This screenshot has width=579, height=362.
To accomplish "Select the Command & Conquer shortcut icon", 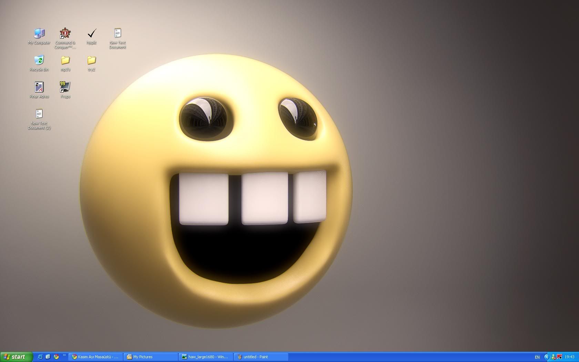I will pos(65,33).
